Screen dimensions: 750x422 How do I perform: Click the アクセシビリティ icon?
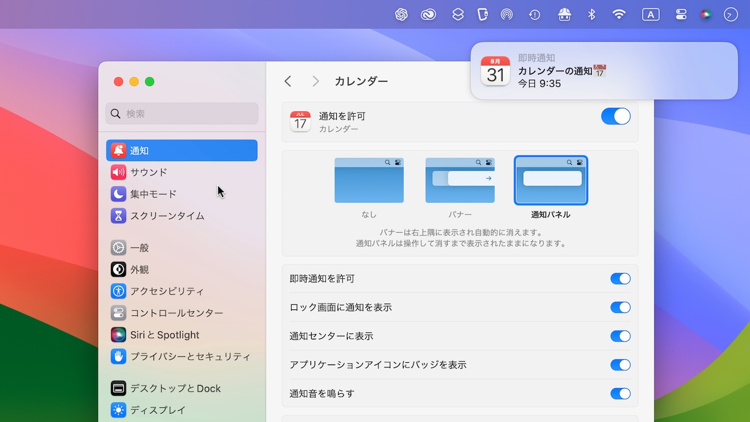pyautogui.click(x=118, y=291)
